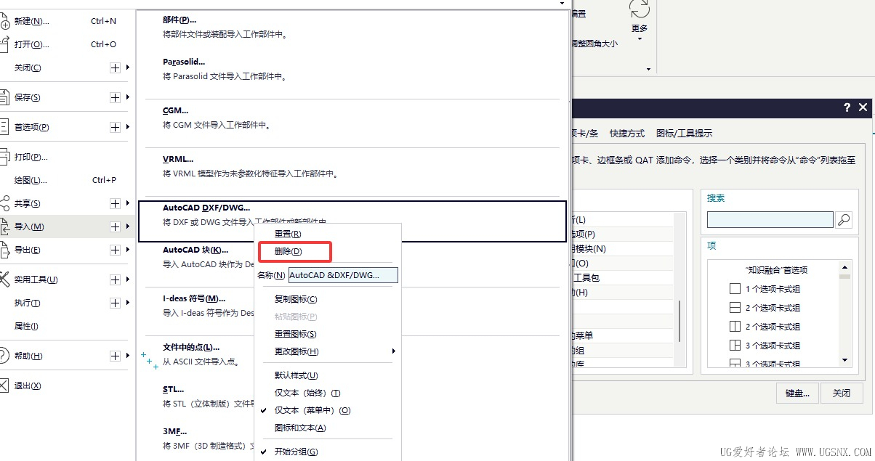This screenshot has height=461, width=875.
Task: Toggle the 开始分组(G) checked option
Action: [296, 452]
